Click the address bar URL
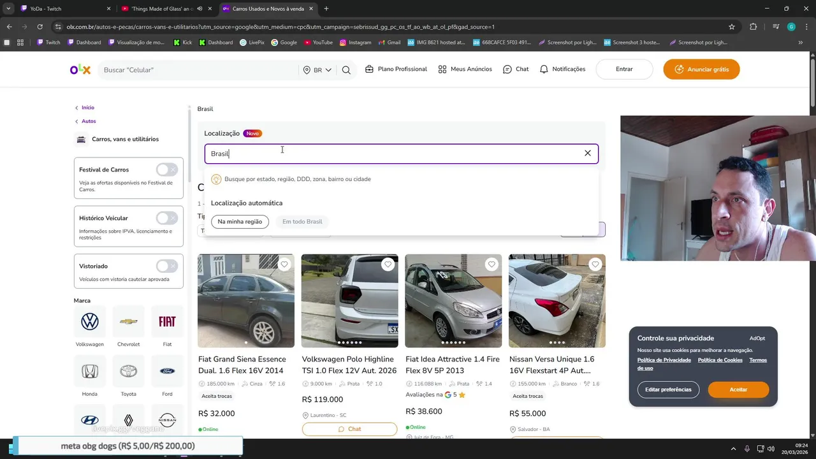The width and height of the screenshot is (816, 459). tap(280, 27)
